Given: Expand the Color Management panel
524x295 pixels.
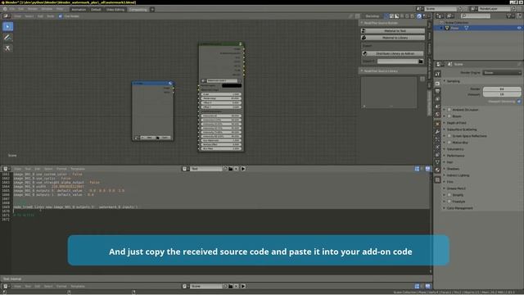Looking at the screenshot, I should (x=458, y=208).
